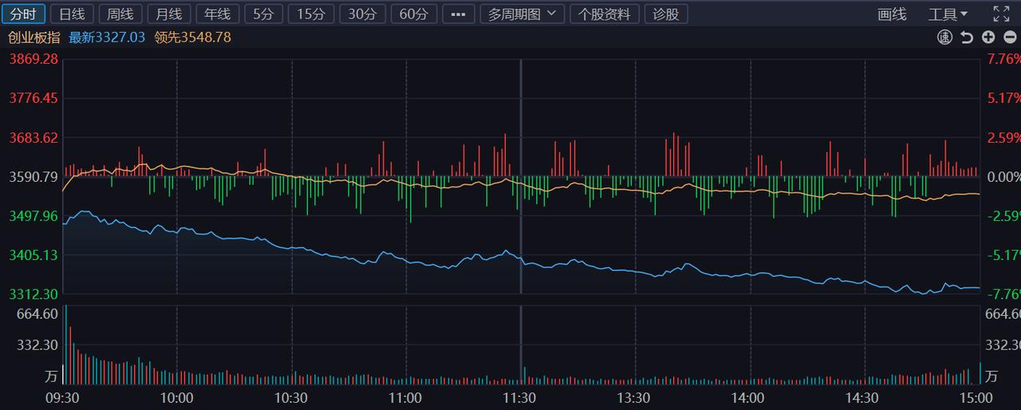Click the left 664.60 volume label
This screenshot has width=1021, height=410.
coord(37,313)
